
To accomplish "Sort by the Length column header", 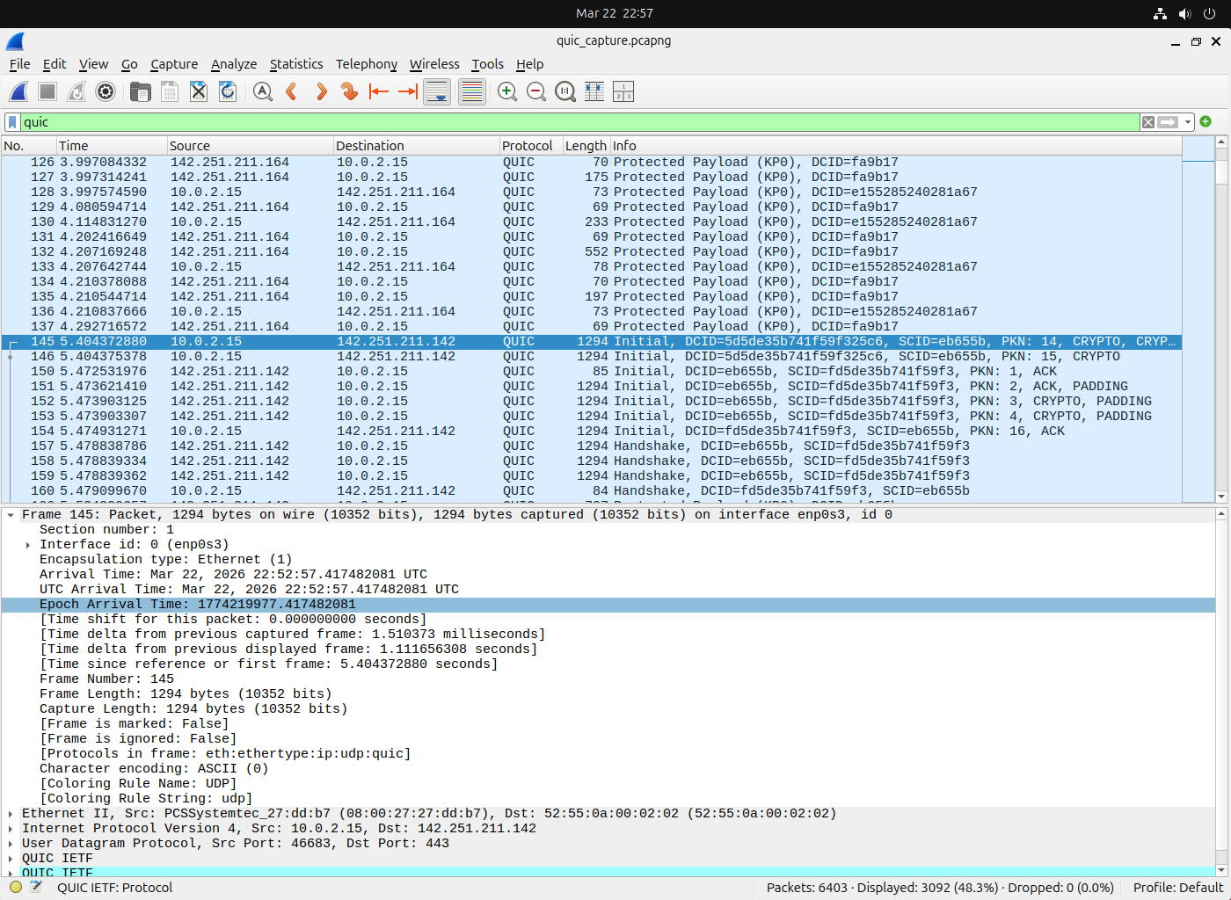I will pyautogui.click(x=586, y=146).
